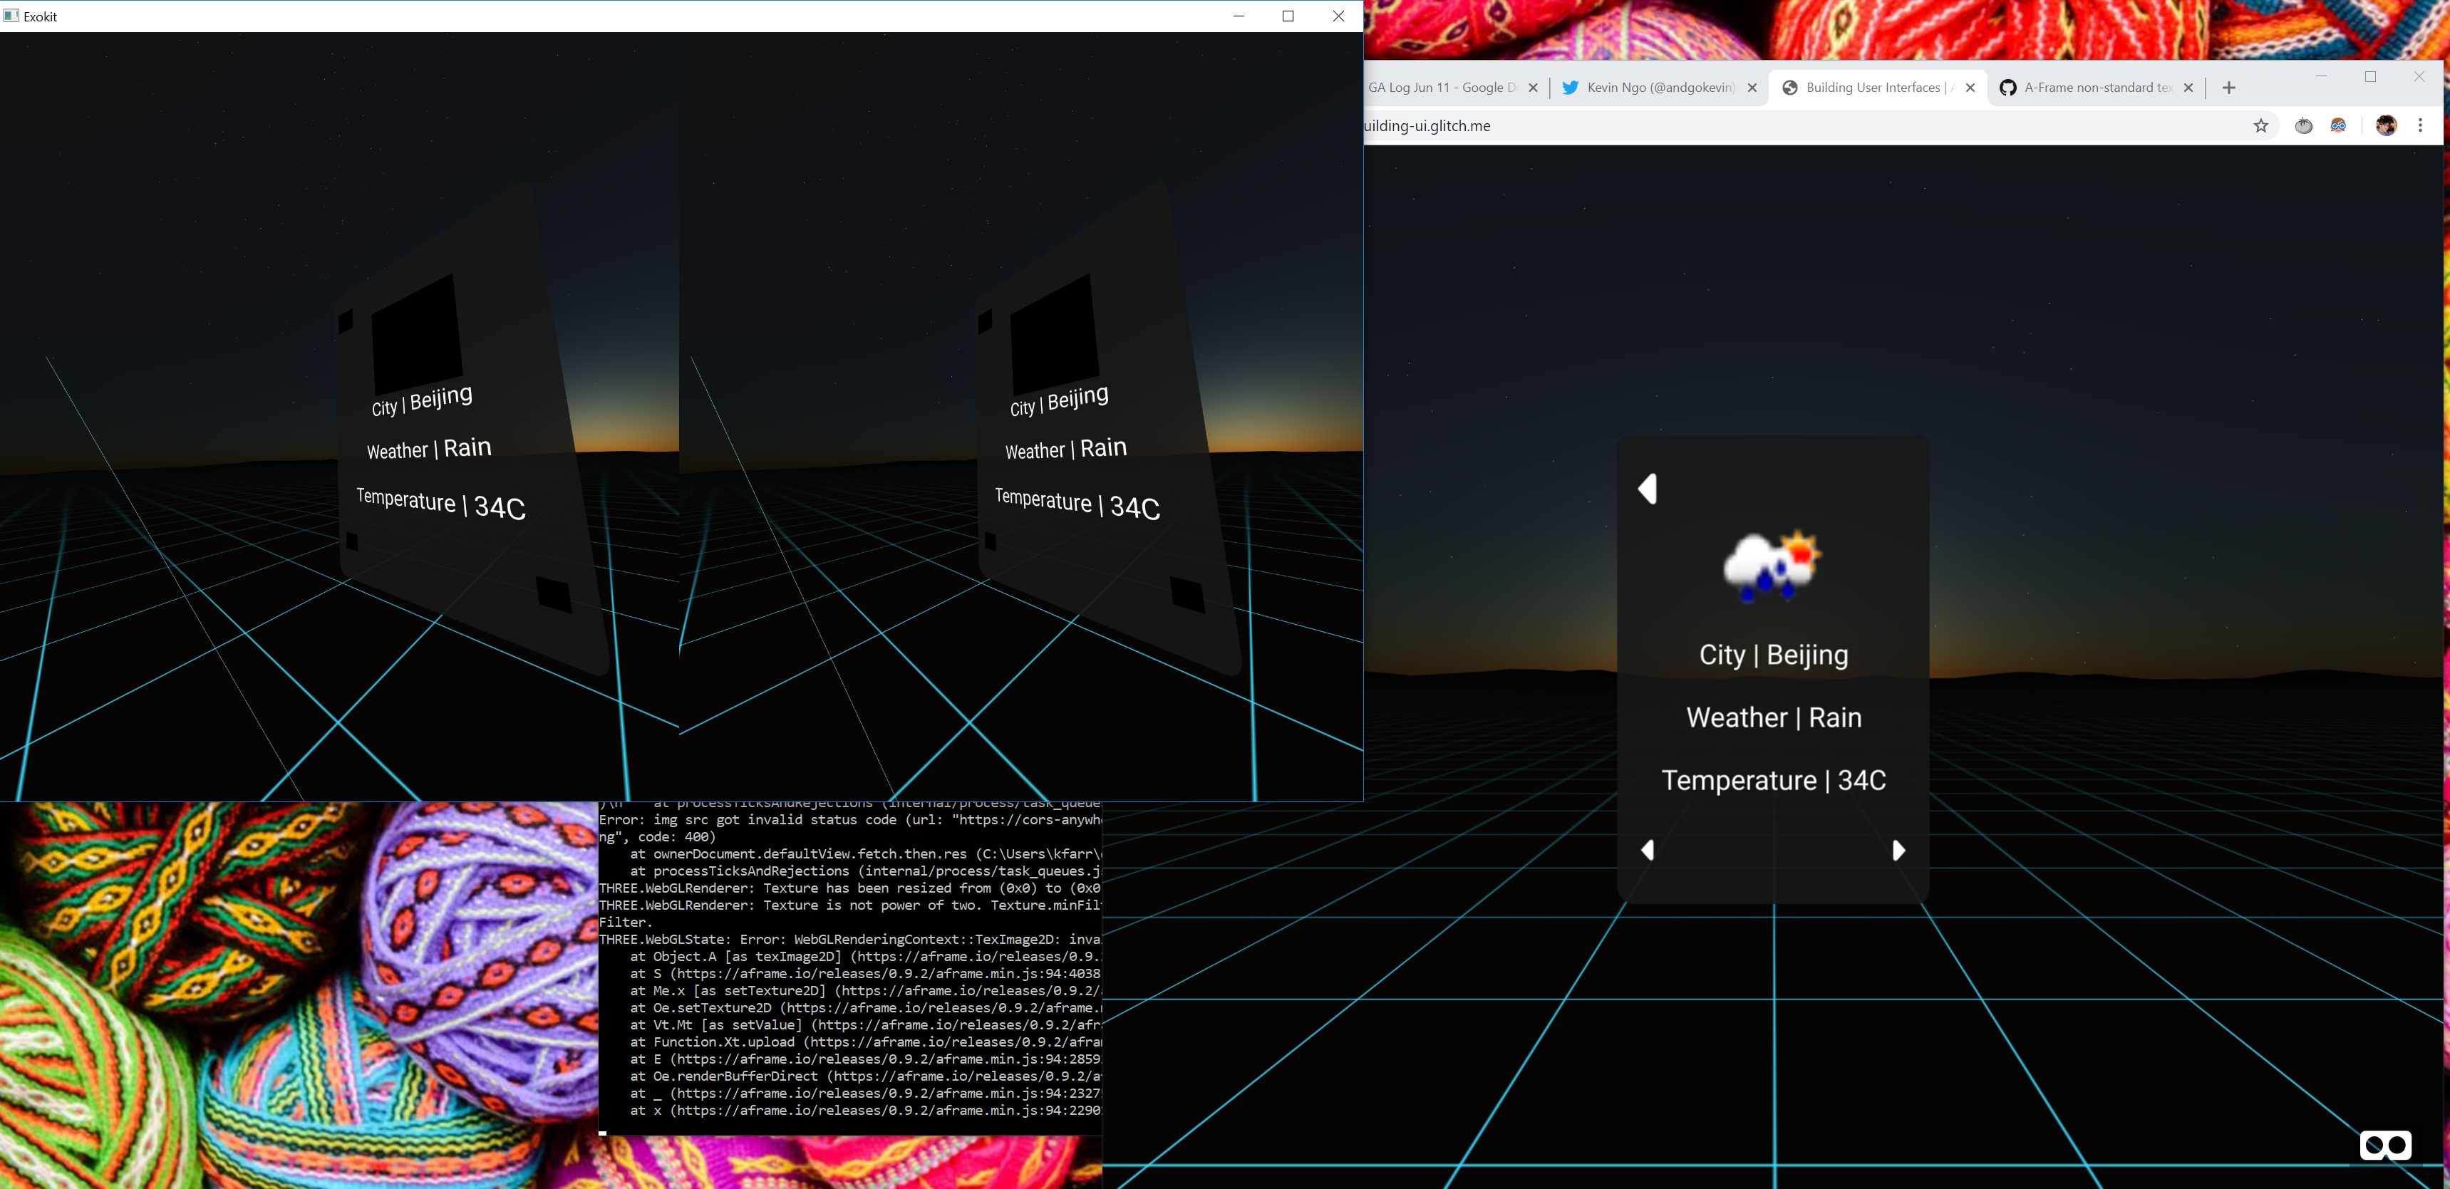
Task: Open a new browser tab
Action: click(x=2228, y=88)
